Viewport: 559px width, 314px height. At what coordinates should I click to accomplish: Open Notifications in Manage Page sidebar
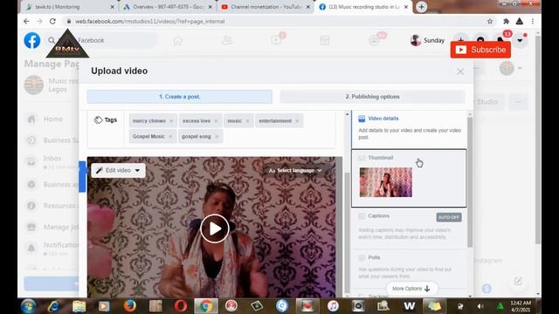click(52, 249)
